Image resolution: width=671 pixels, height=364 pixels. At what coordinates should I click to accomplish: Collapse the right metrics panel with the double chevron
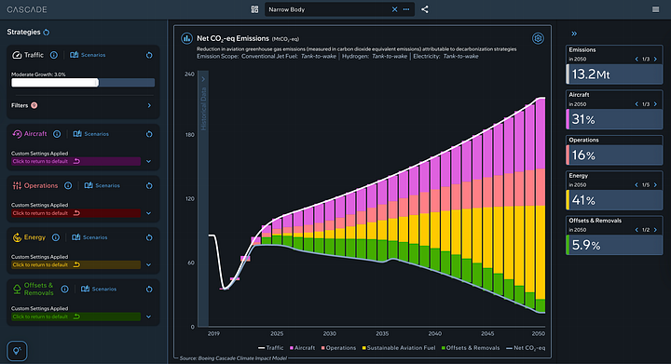click(x=574, y=34)
